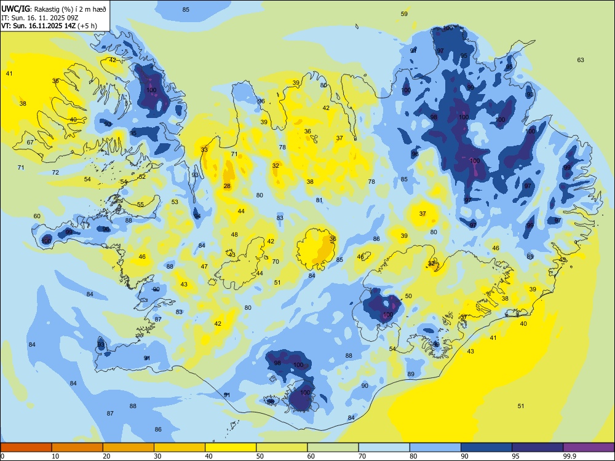Image resolution: width=615 pixels, height=461 pixels.
Task: Click the humidity value 94
Action: click(197, 216)
